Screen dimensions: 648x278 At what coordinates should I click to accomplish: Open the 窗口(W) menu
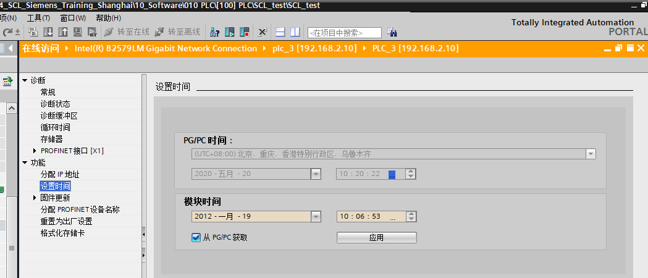(x=73, y=18)
